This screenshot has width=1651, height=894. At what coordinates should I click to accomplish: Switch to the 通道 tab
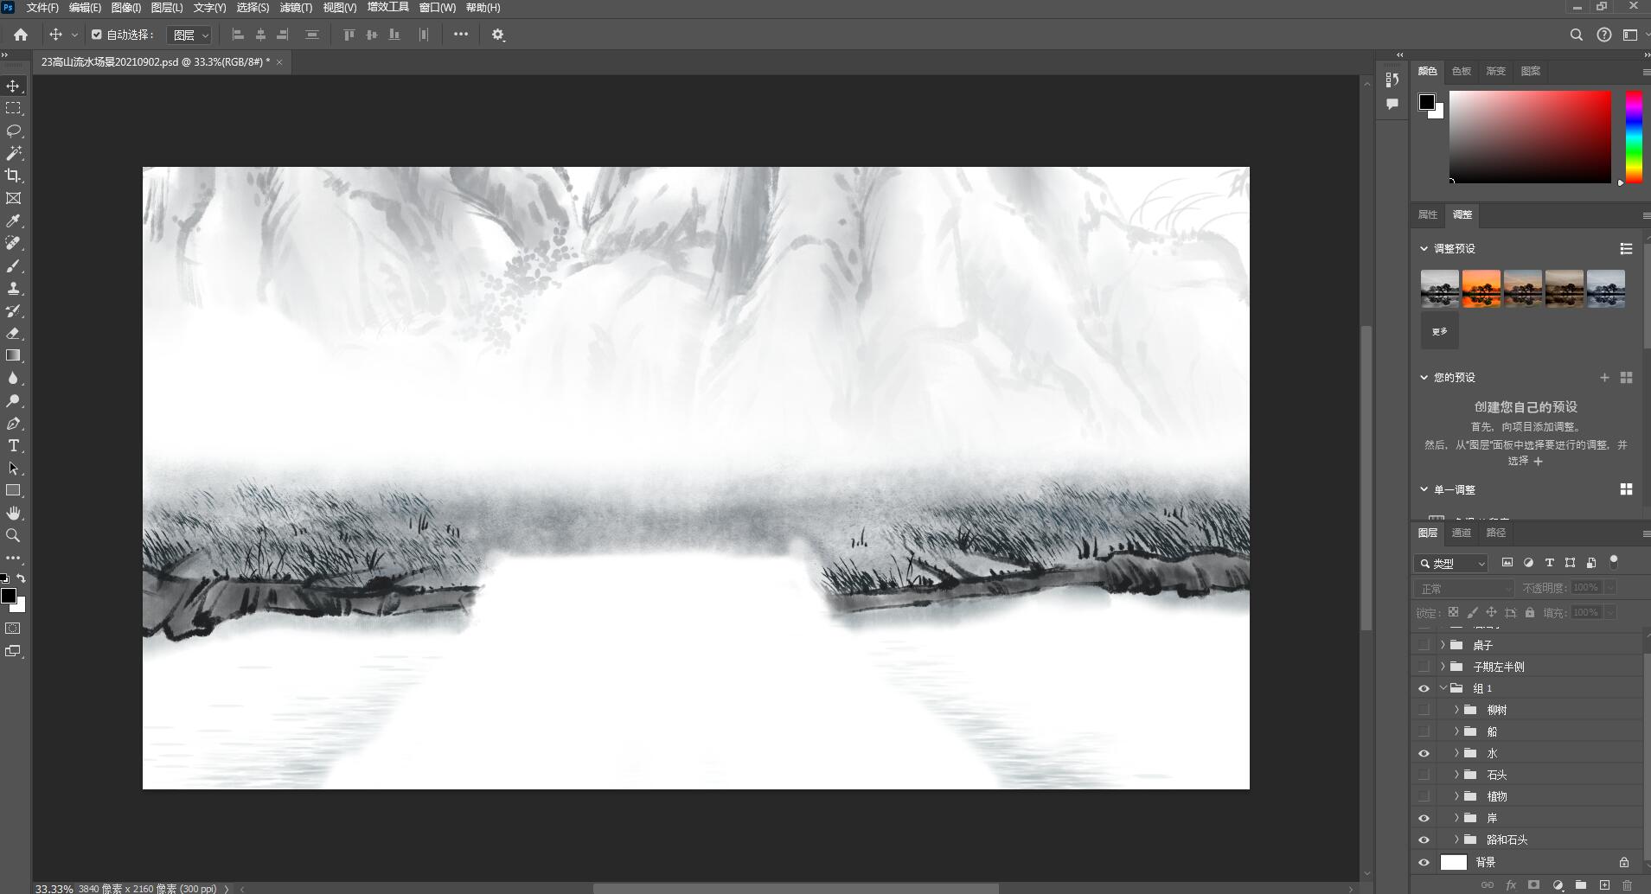[x=1462, y=533]
